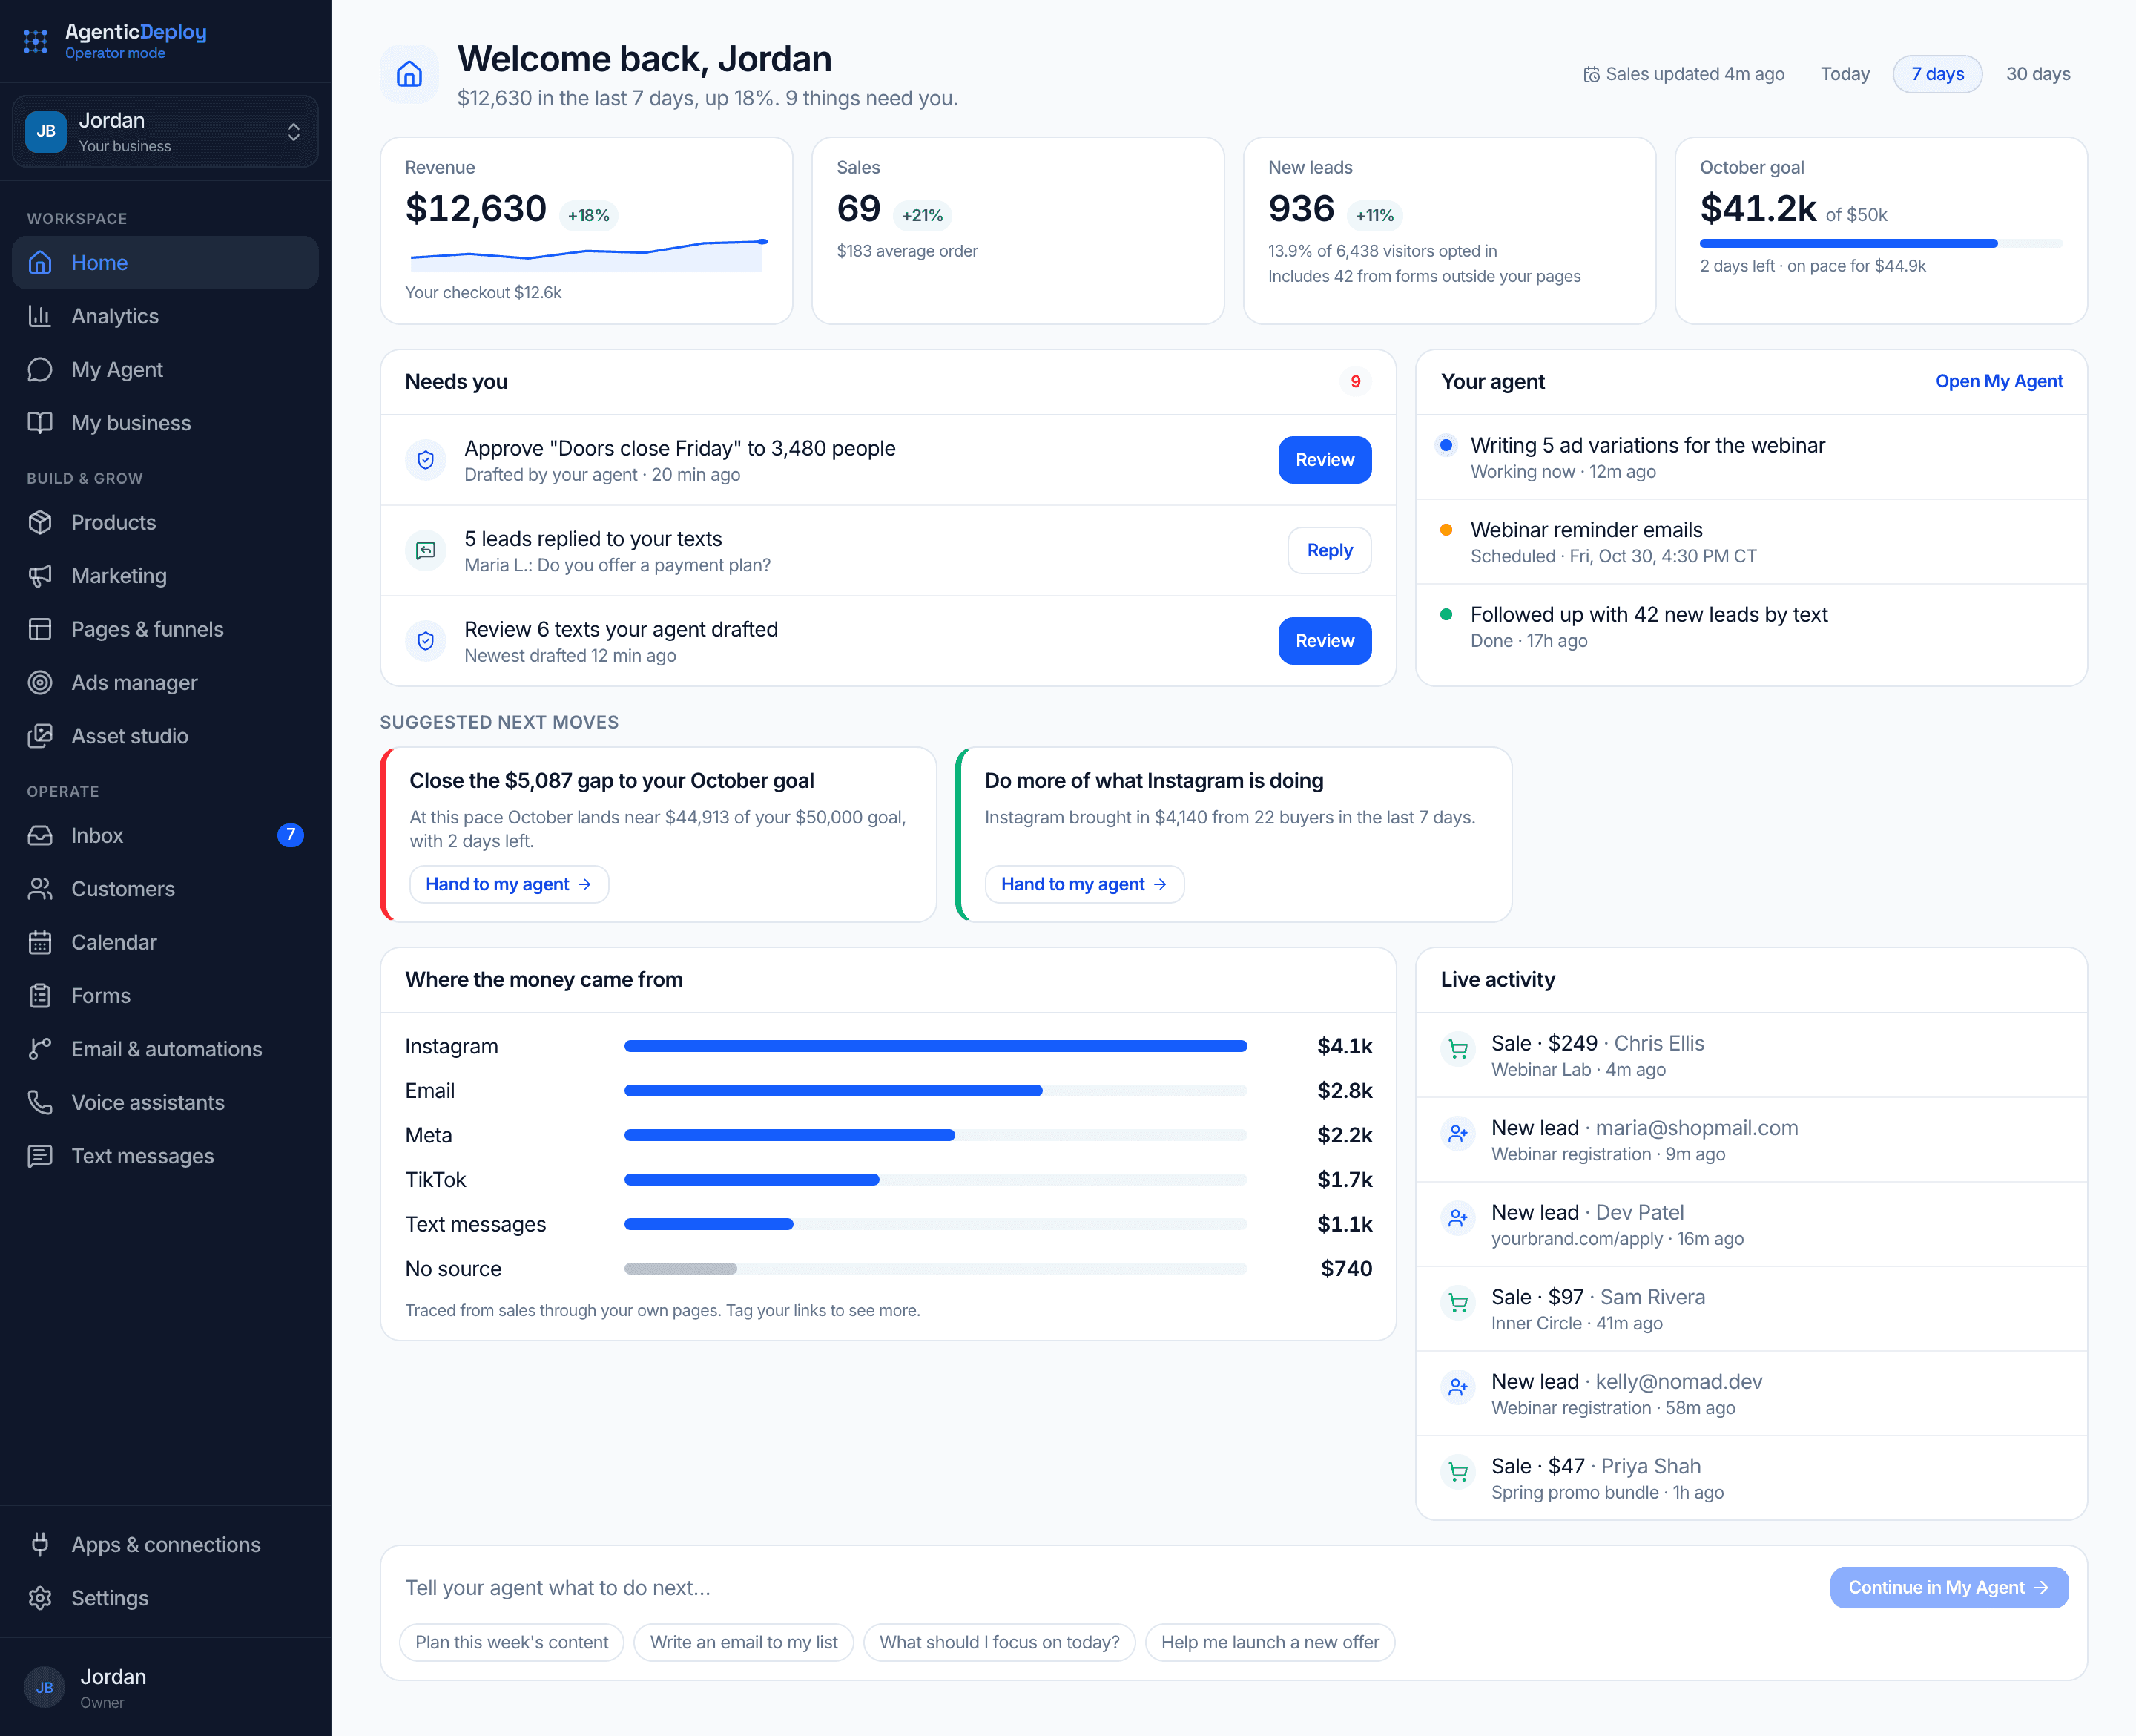Viewport: 2136px width, 1736px height.
Task: Open Analytics via its bar chart icon
Action: click(x=40, y=316)
